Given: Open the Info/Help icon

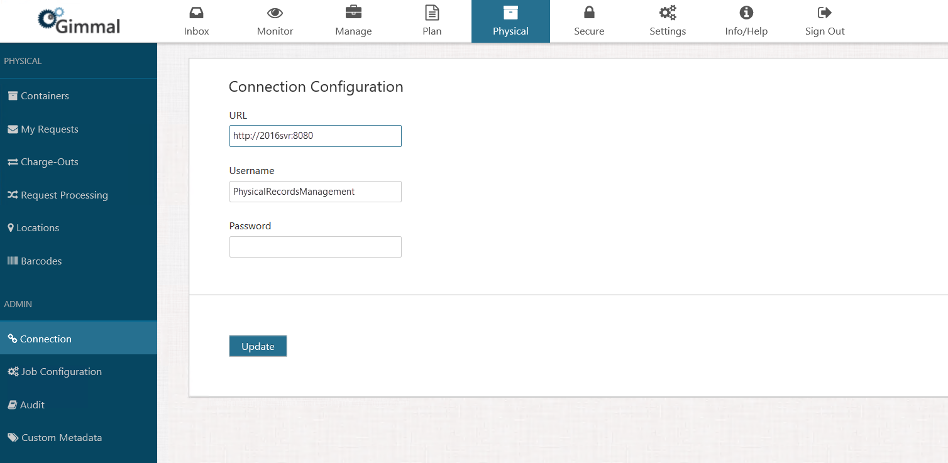Looking at the screenshot, I should (x=746, y=13).
